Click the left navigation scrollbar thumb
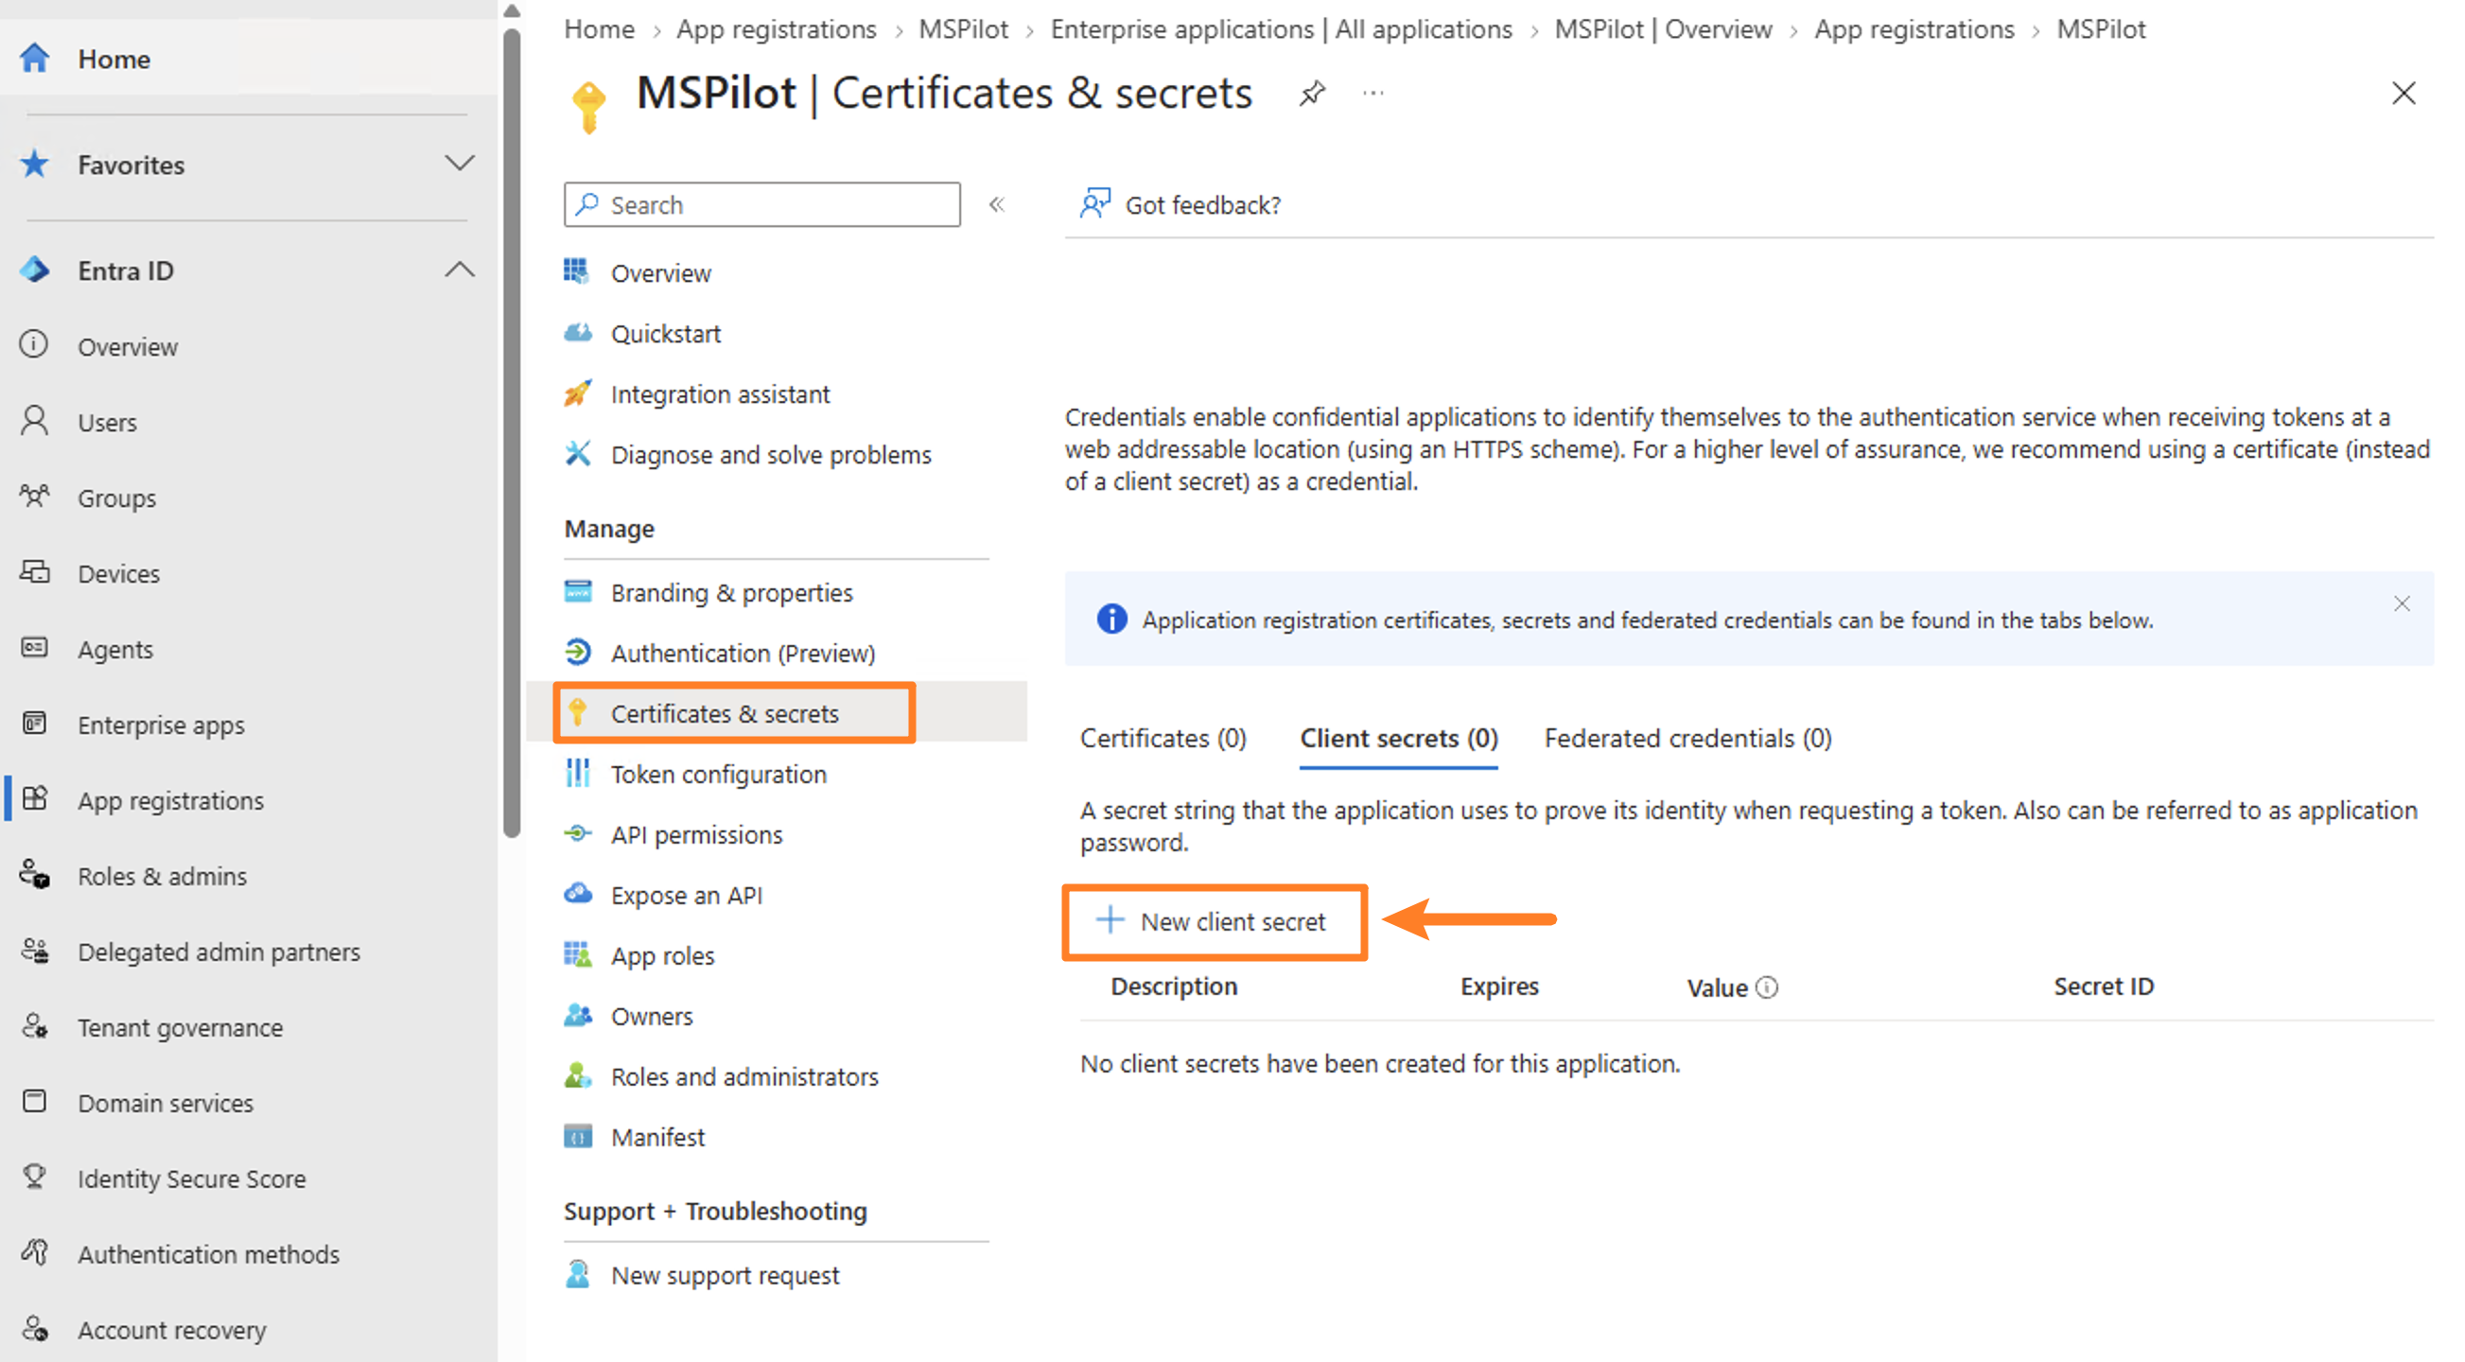Screen dimensions: 2465x1362 point(512,432)
